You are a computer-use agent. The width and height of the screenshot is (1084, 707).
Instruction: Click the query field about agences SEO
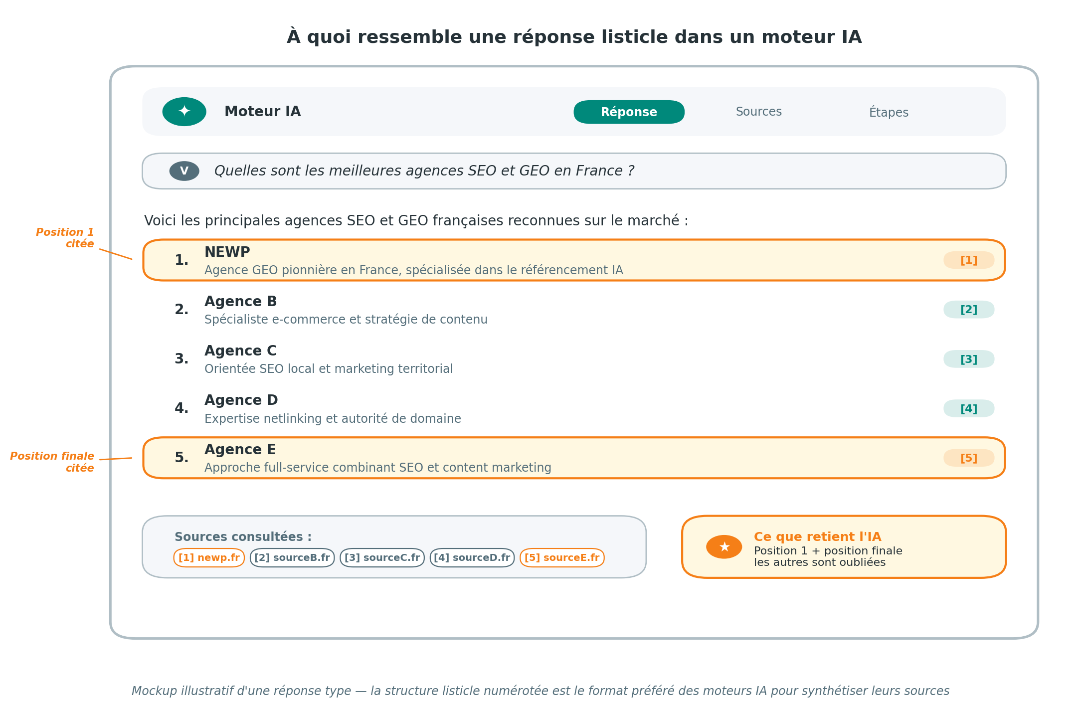[574, 171]
